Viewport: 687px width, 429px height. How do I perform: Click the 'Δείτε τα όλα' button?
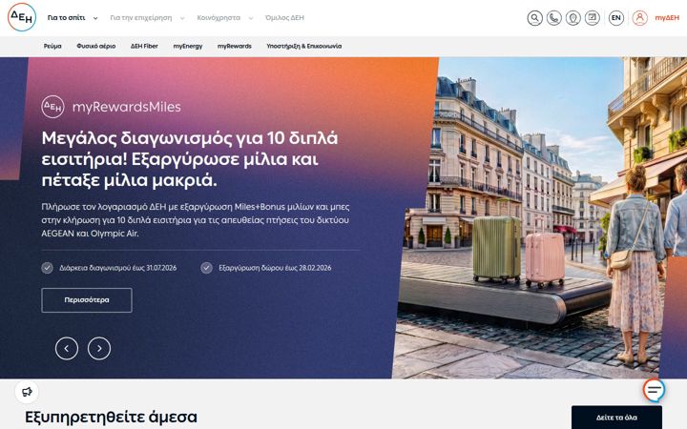tap(616, 418)
